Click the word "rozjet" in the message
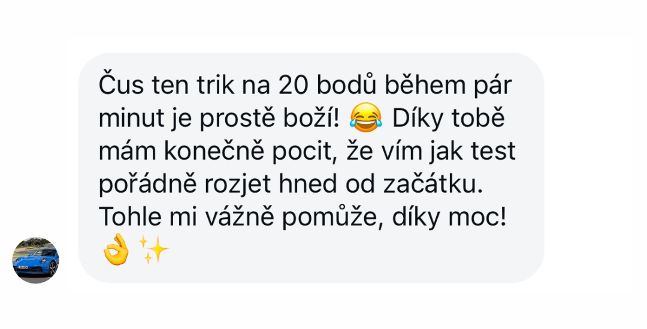Image resolution: width=647 pixels, height=329 pixels. pos(238,185)
